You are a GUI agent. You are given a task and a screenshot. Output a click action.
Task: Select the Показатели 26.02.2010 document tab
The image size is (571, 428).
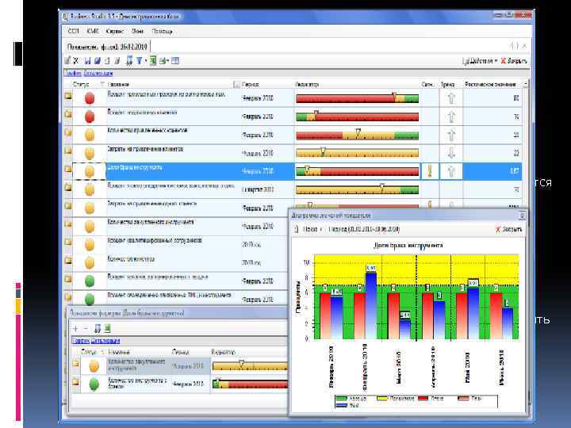pos(107,47)
